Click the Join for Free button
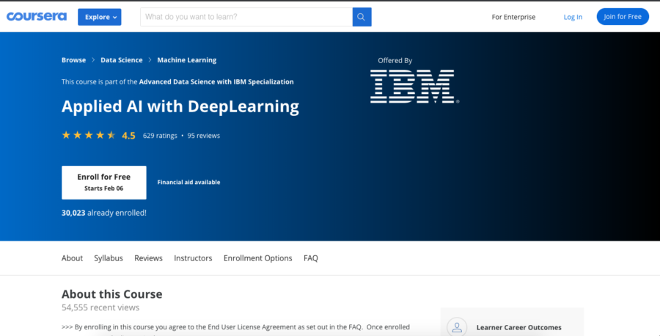Viewport: 660px width, 336px height. click(623, 16)
